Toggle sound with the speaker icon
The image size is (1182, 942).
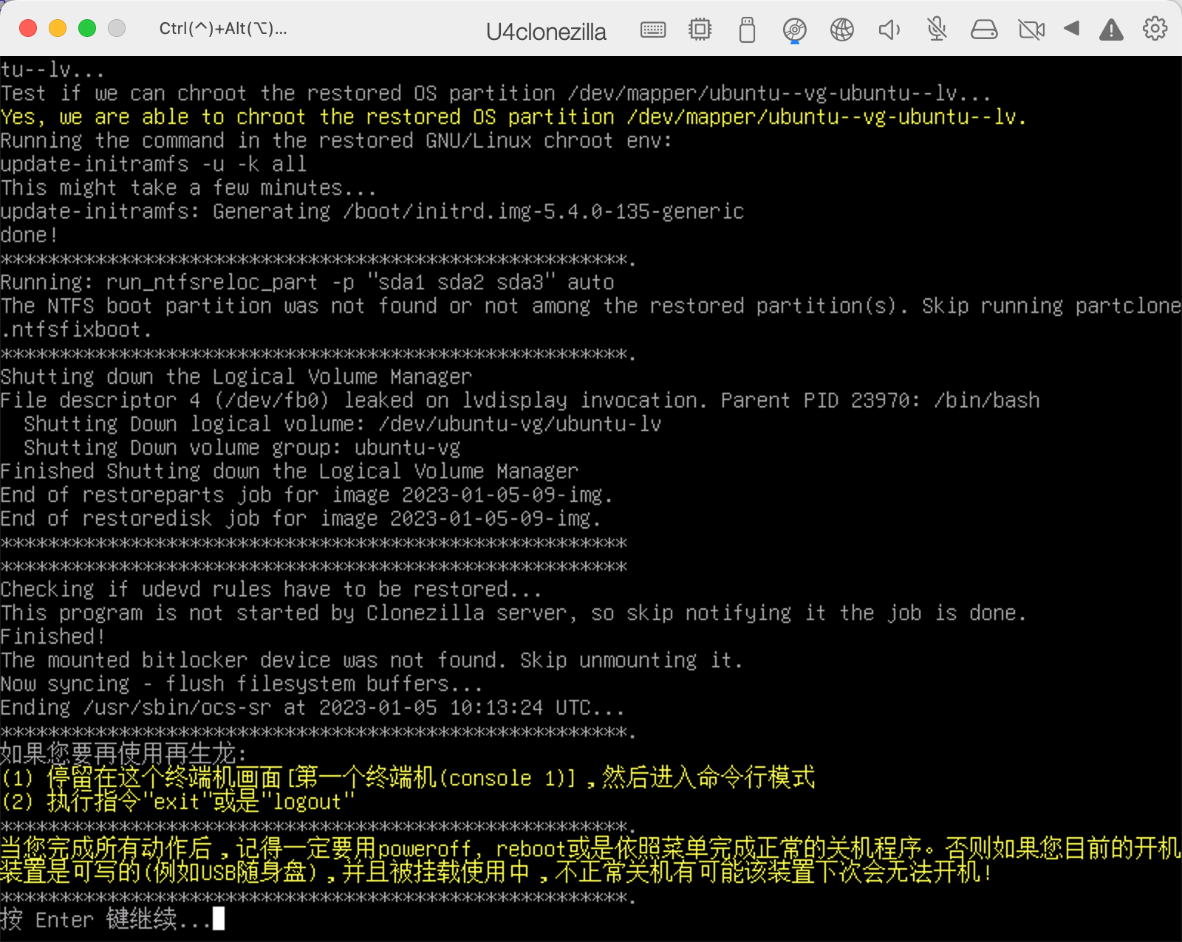tap(889, 30)
